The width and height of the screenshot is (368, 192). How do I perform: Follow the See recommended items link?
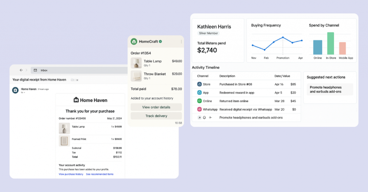(x=100, y=174)
